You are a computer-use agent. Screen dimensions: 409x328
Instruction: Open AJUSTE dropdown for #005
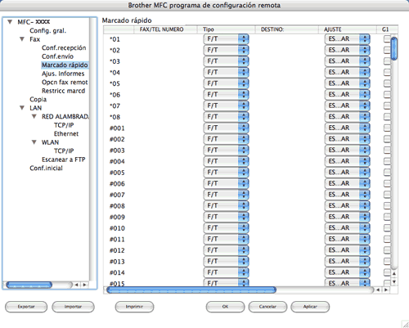(347, 173)
